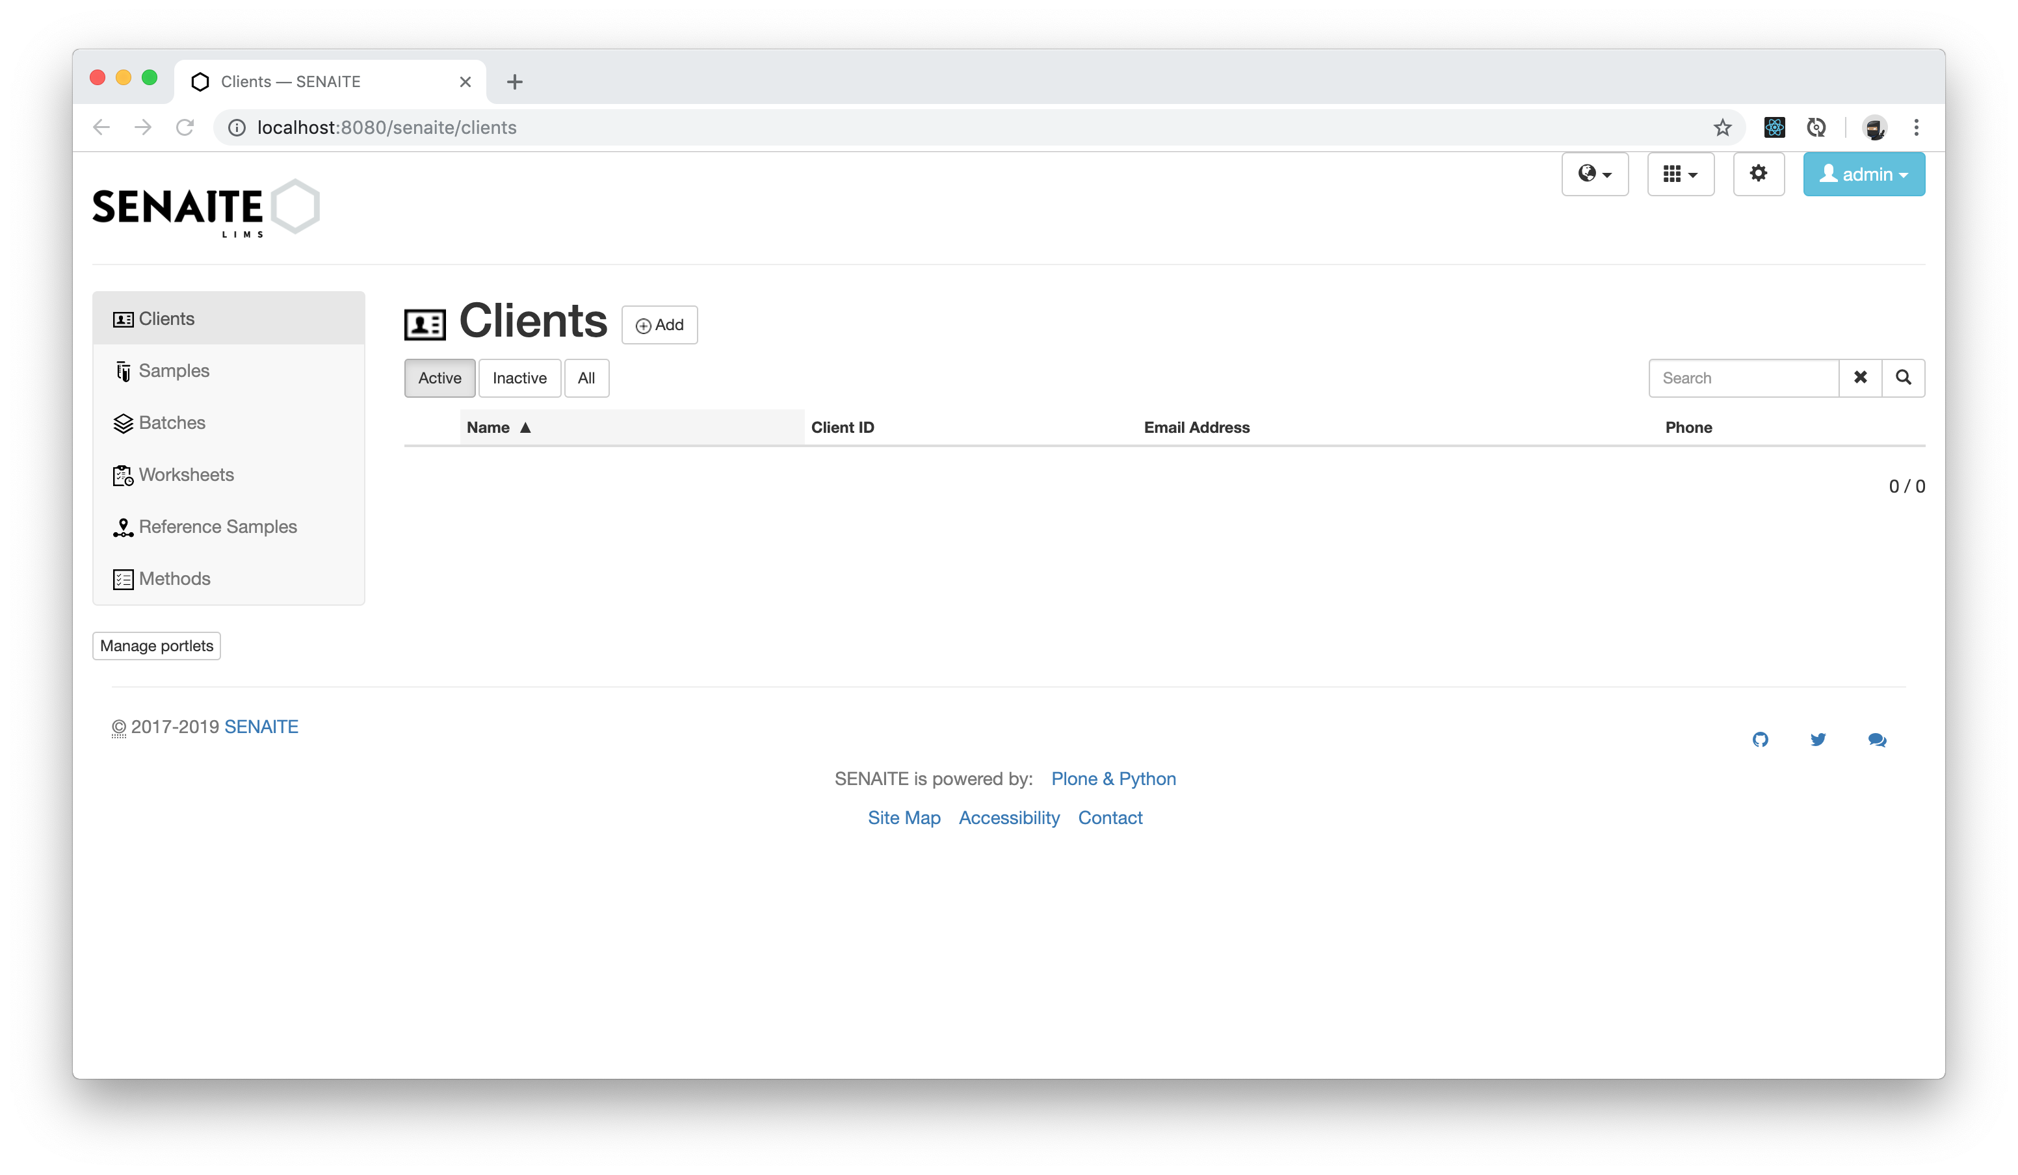Open the Site Map link

[904, 818]
